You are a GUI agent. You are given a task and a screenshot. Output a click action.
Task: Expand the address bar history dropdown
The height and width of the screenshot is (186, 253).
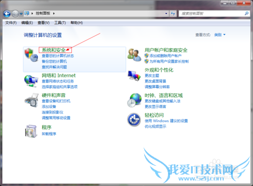coord(166,14)
